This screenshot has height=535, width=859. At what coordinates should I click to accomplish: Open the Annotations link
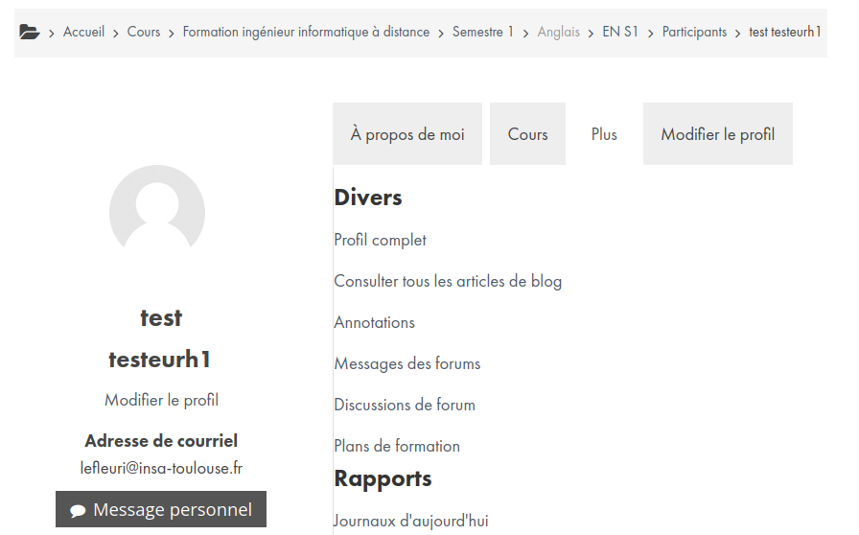(375, 322)
